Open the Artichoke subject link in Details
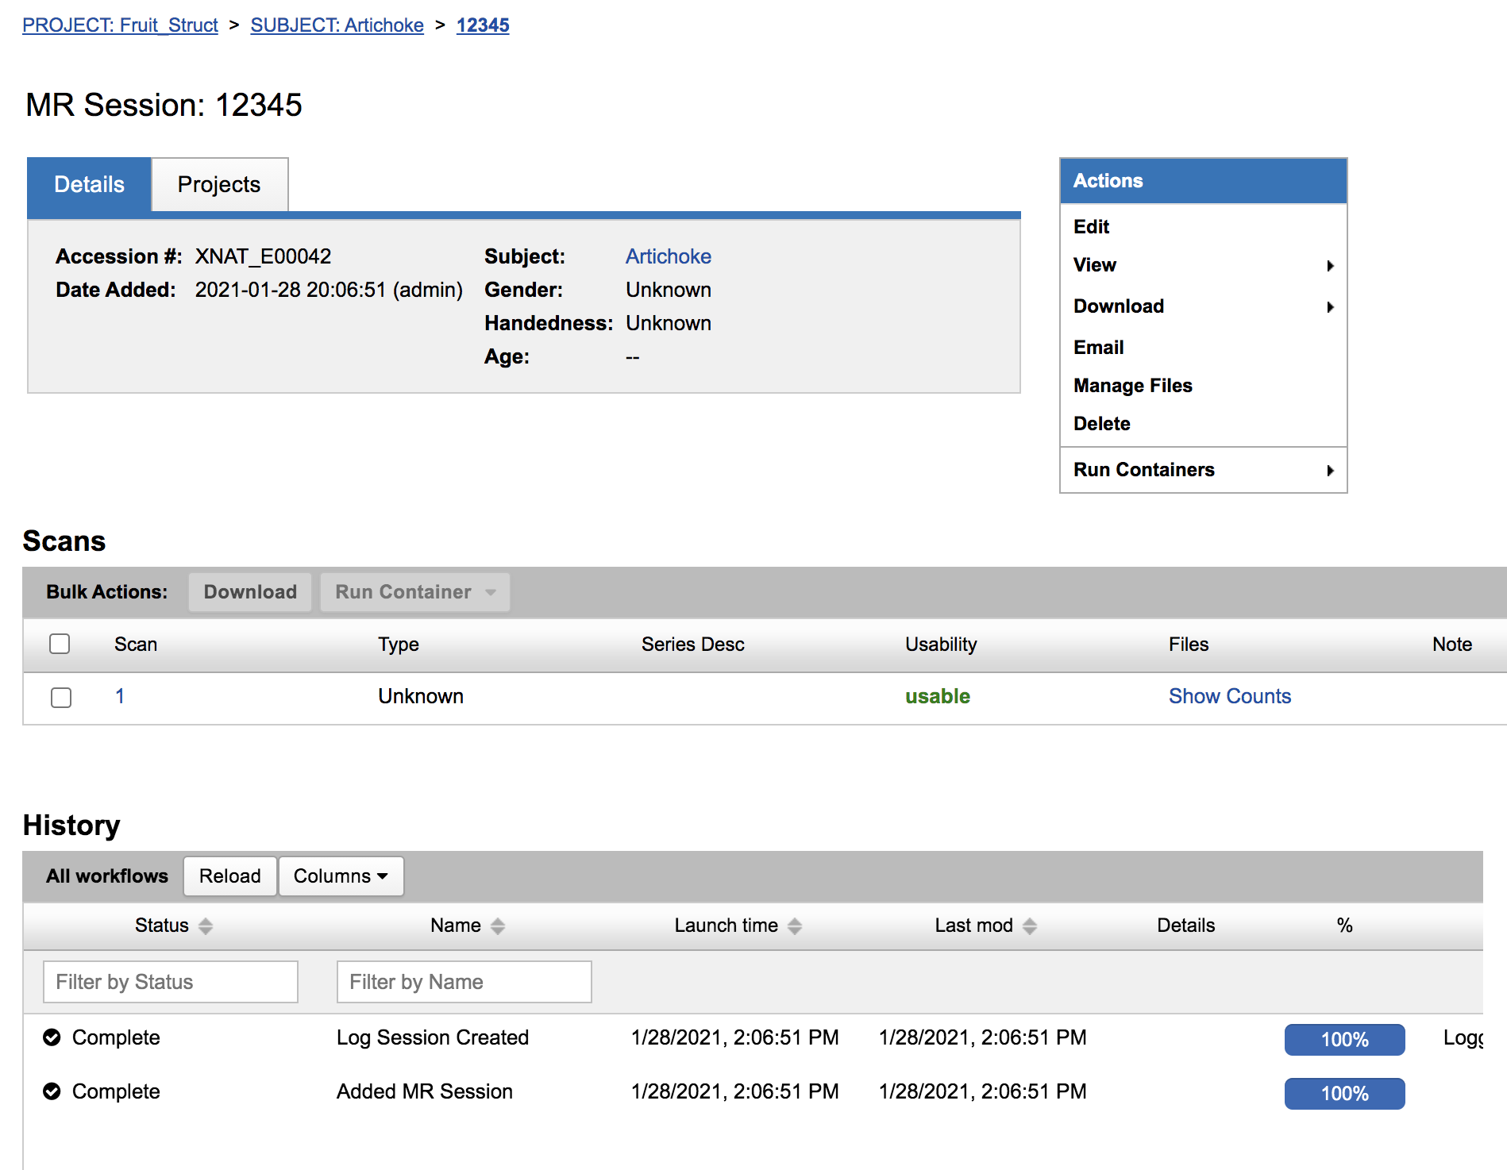Image resolution: width=1507 pixels, height=1170 pixels. (668, 256)
